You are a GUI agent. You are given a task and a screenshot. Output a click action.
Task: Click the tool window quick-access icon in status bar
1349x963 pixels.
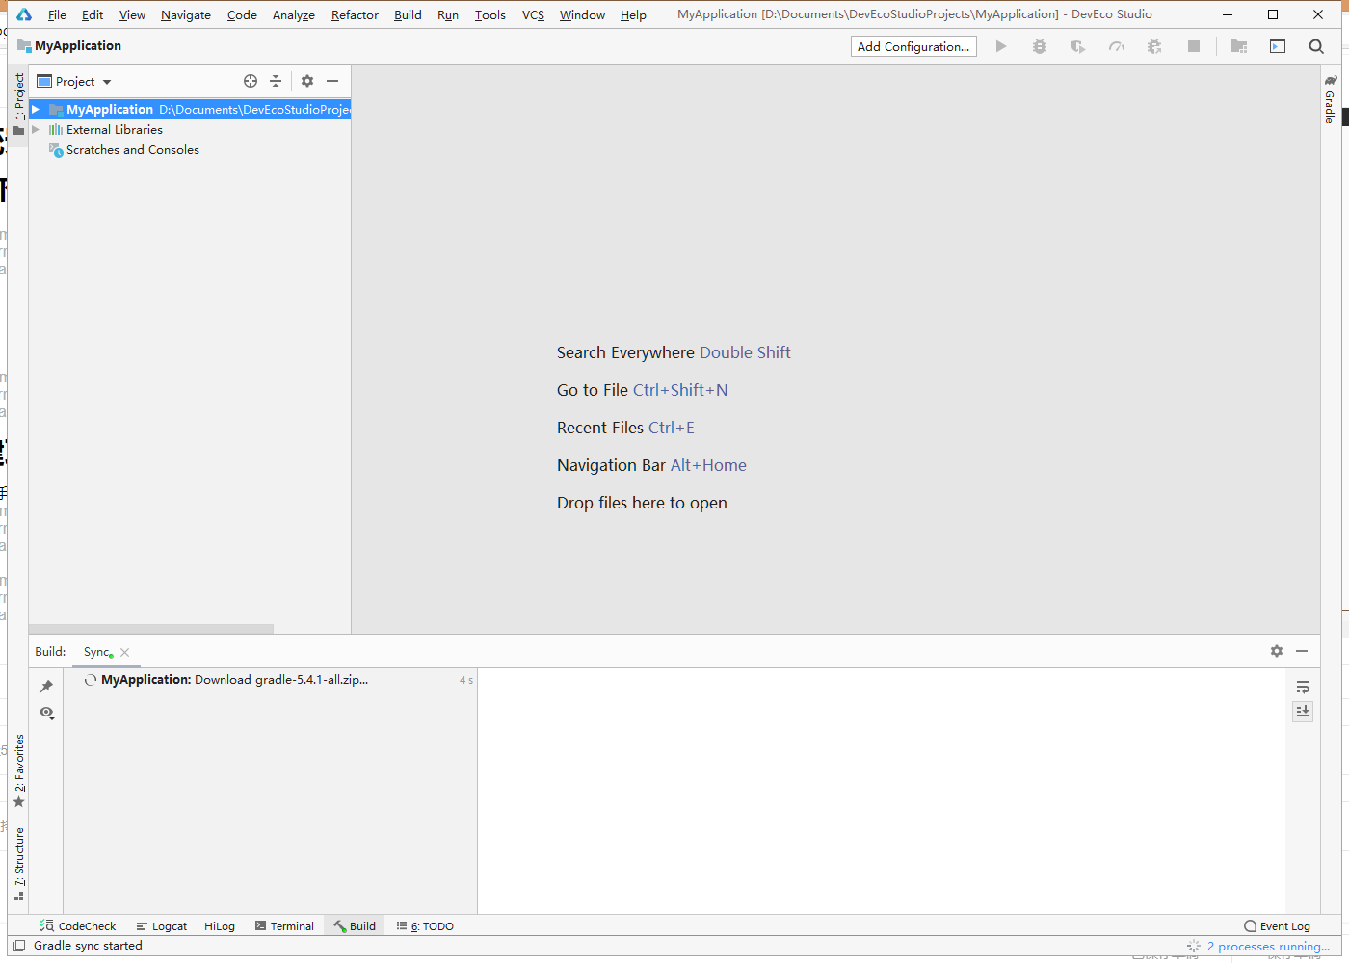(x=19, y=946)
